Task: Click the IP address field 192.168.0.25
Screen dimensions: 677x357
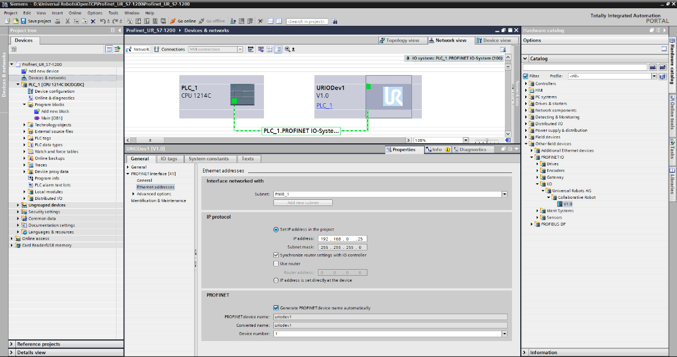Action: pos(342,239)
